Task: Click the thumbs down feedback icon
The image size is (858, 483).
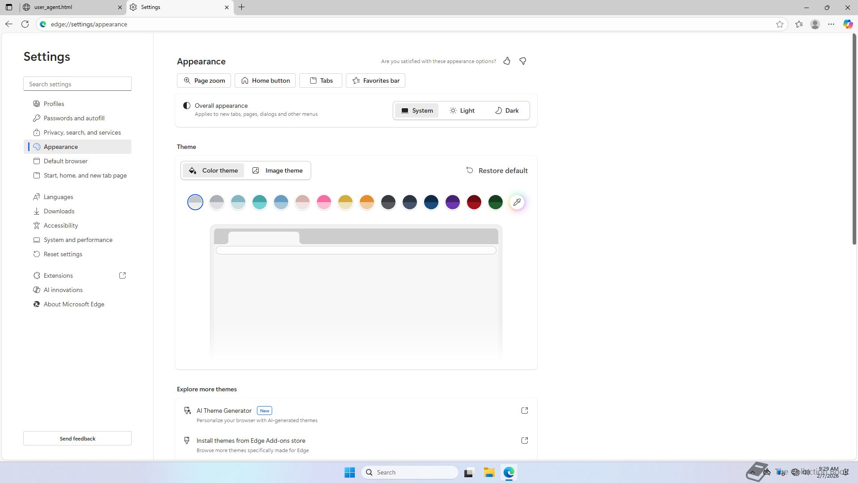Action: 522,61
